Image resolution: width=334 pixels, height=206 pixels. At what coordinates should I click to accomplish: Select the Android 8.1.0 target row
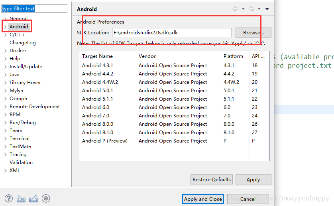click(174, 133)
